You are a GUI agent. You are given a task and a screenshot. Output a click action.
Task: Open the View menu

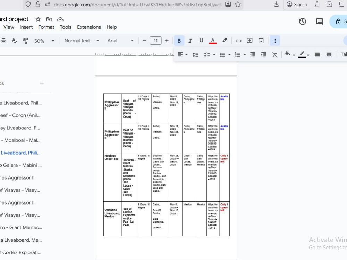9,27
